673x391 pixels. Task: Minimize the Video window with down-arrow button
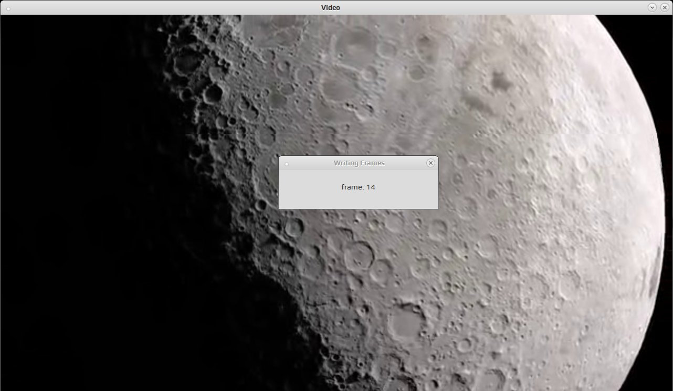[x=652, y=7]
